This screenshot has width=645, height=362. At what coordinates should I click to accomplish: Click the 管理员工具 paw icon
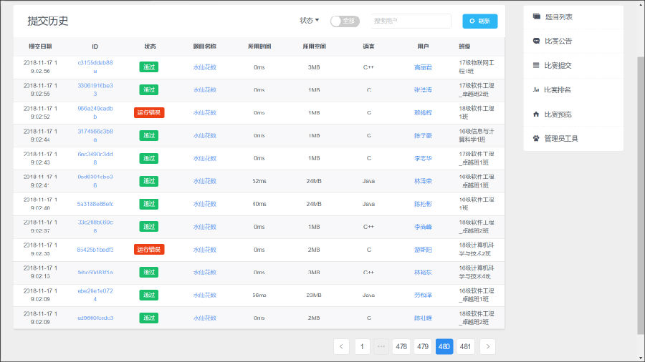(536, 139)
